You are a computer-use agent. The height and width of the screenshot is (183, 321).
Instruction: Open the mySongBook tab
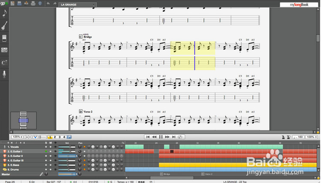click(299, 4)
